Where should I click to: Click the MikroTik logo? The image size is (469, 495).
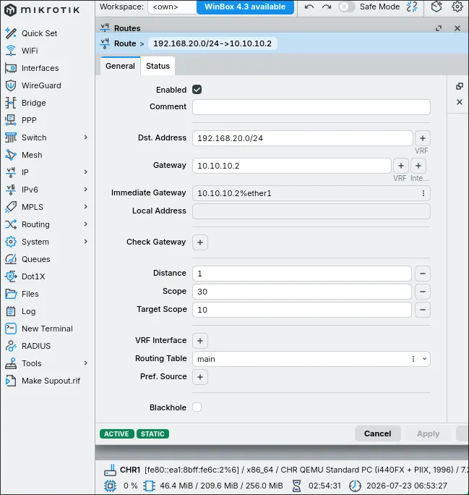click(42, 10)
